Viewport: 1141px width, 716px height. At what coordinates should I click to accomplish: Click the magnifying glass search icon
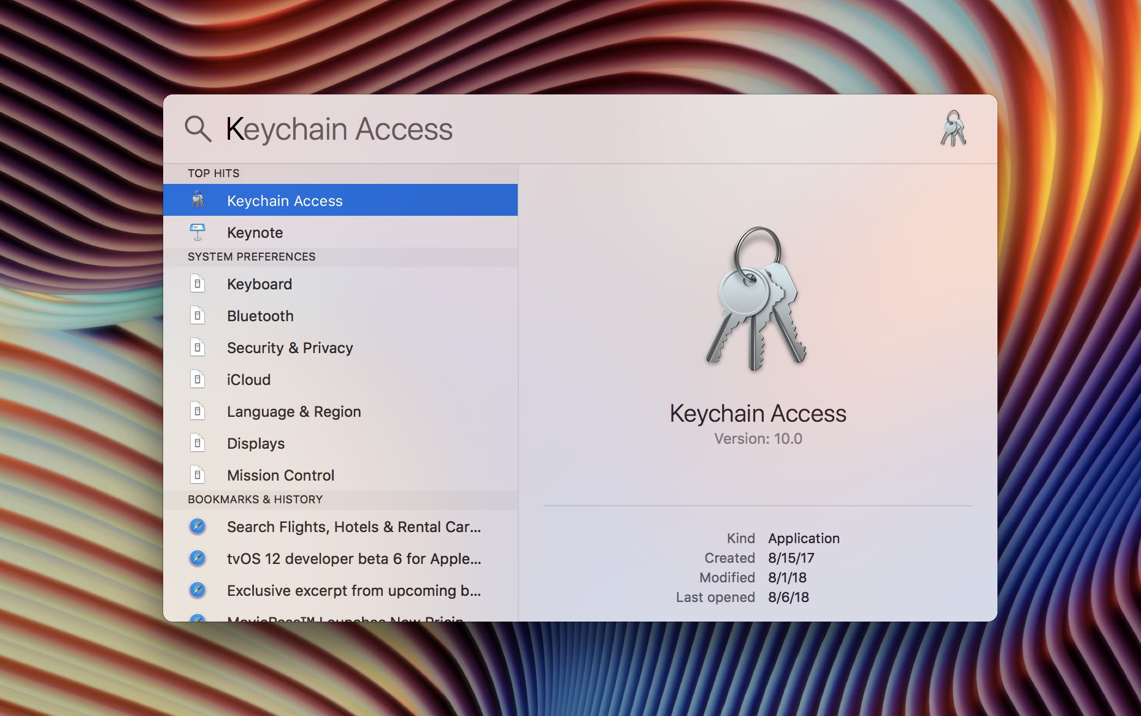pos(198,129)
